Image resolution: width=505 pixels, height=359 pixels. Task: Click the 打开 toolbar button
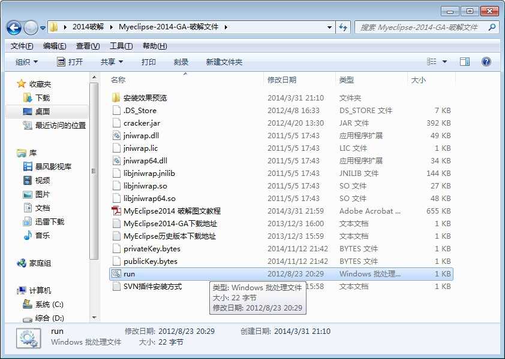[70, 62]
